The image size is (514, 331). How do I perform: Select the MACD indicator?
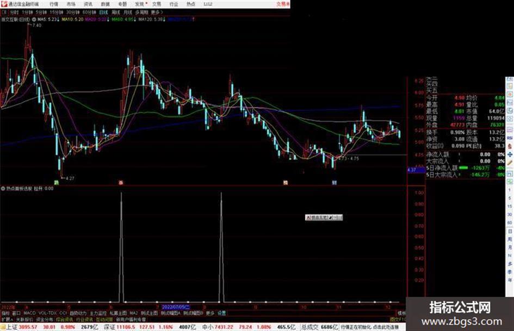pyautogui.click(x=29, y=313)
